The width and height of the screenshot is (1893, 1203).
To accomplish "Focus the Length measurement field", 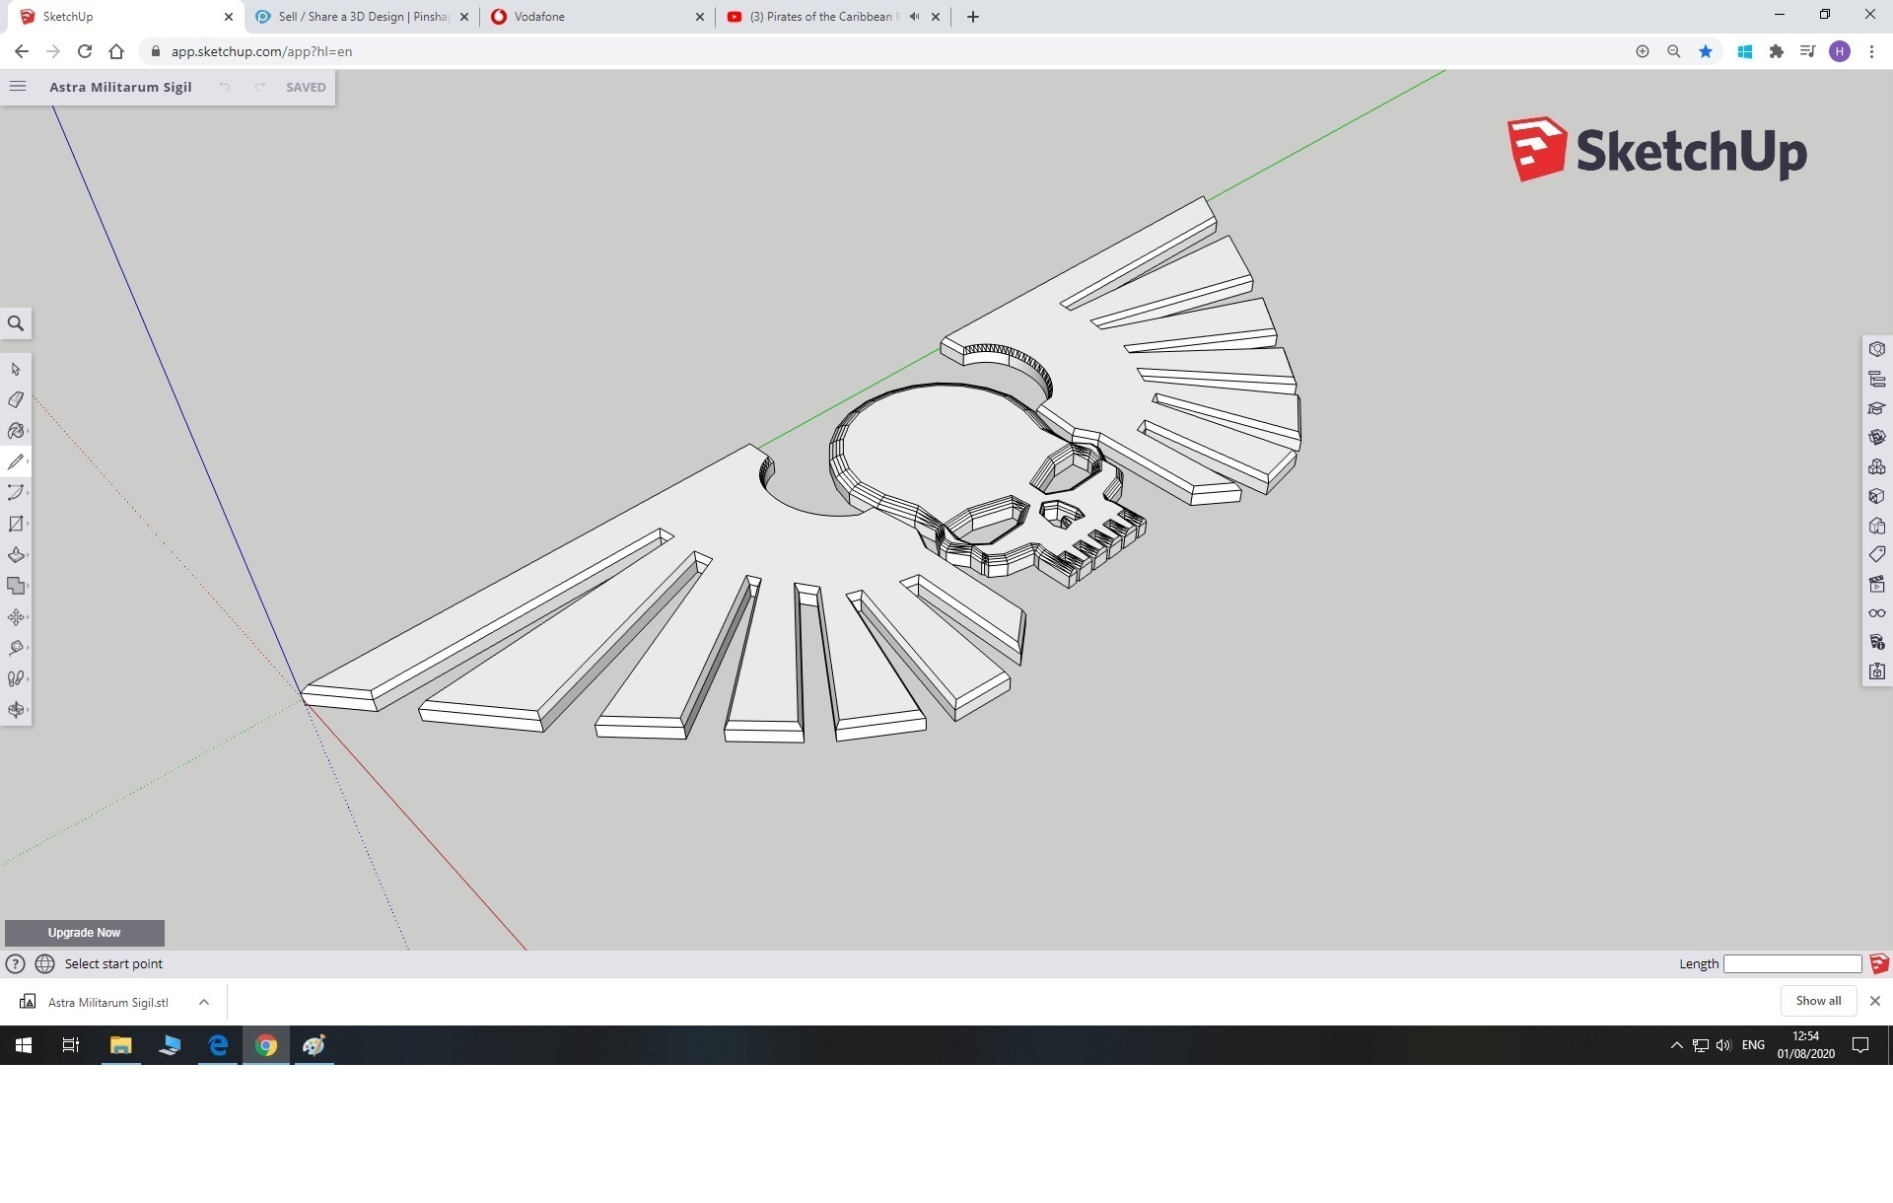I will (1792, 964).
